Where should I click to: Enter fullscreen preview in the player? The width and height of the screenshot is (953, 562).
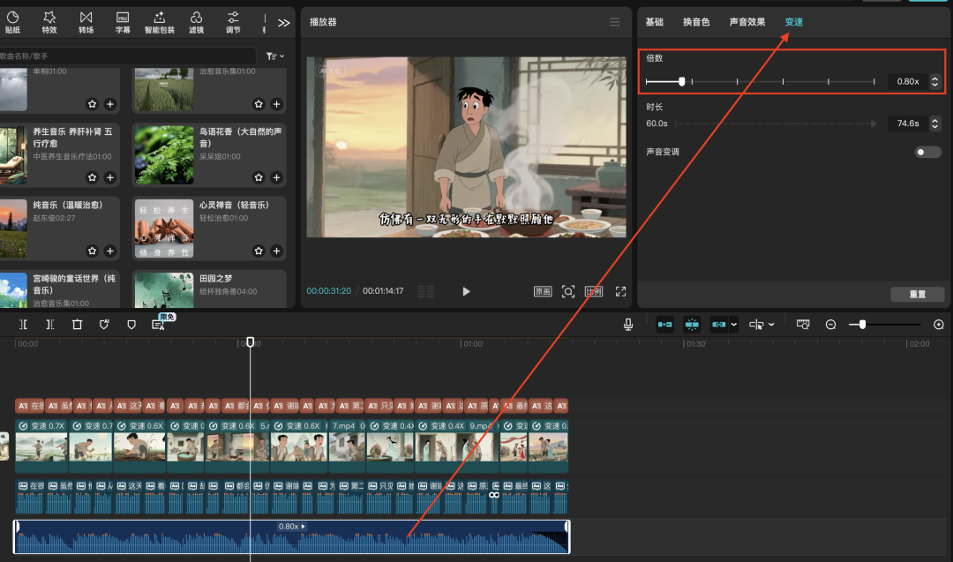point(620,291)
